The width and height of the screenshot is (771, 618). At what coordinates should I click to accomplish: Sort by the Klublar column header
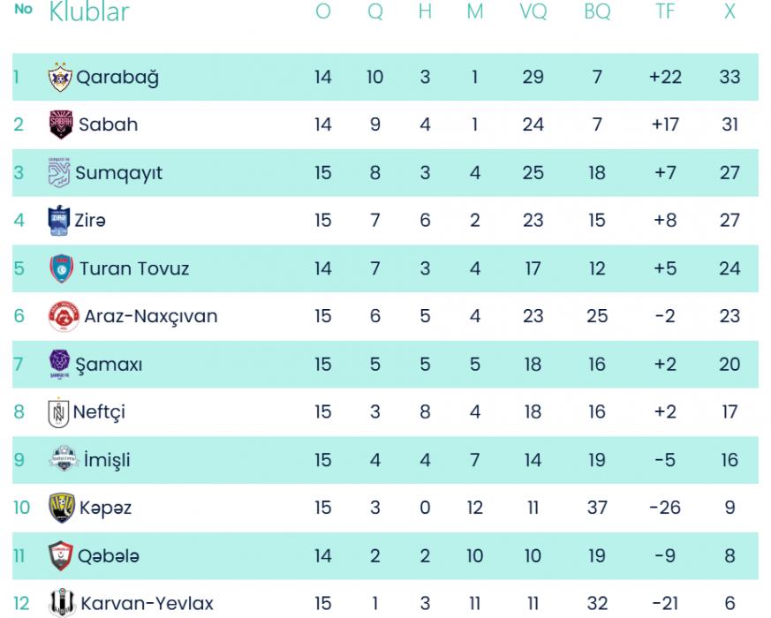point(89,12)
